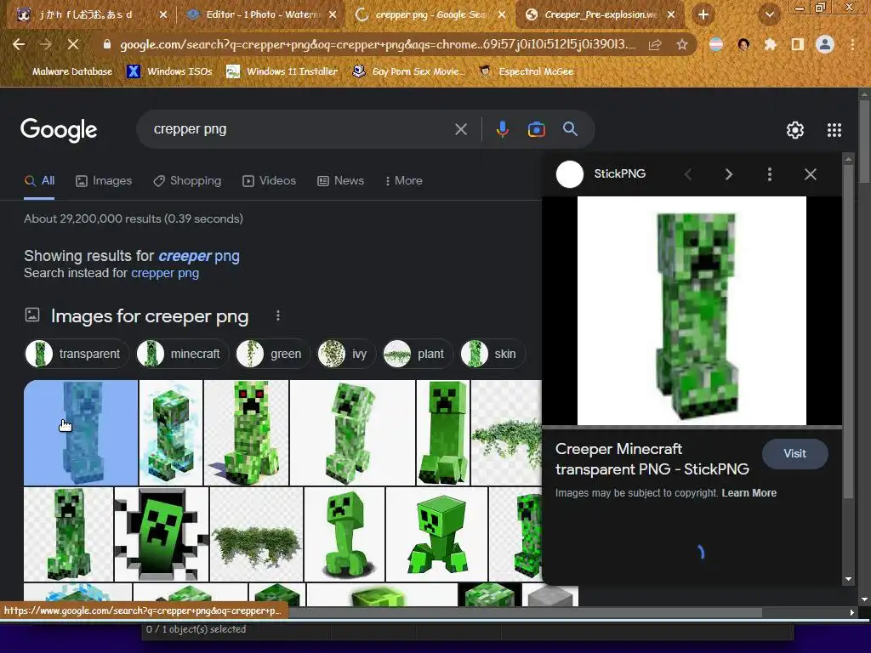Filter images by skin chip
Viewport: 871px width, 653px height.
492,354
